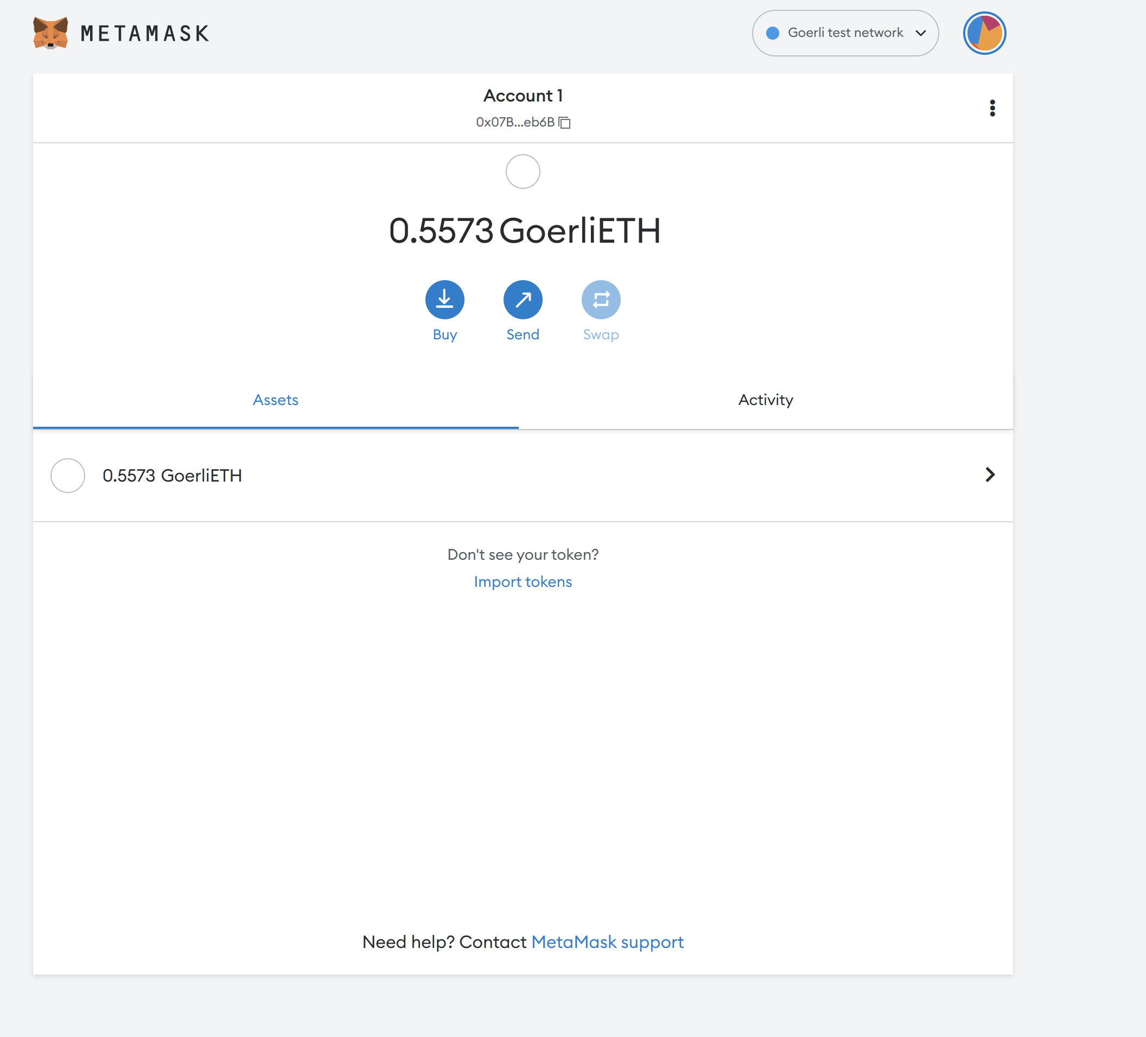Image resolution: width=1146 pixels, height=1037 pixels.
Task: Click the Send icon
Action: click(523, 299)
